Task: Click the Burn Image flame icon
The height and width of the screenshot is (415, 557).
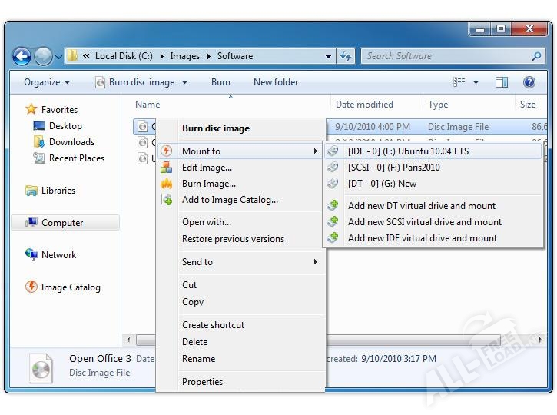Action: click(167, 184)
